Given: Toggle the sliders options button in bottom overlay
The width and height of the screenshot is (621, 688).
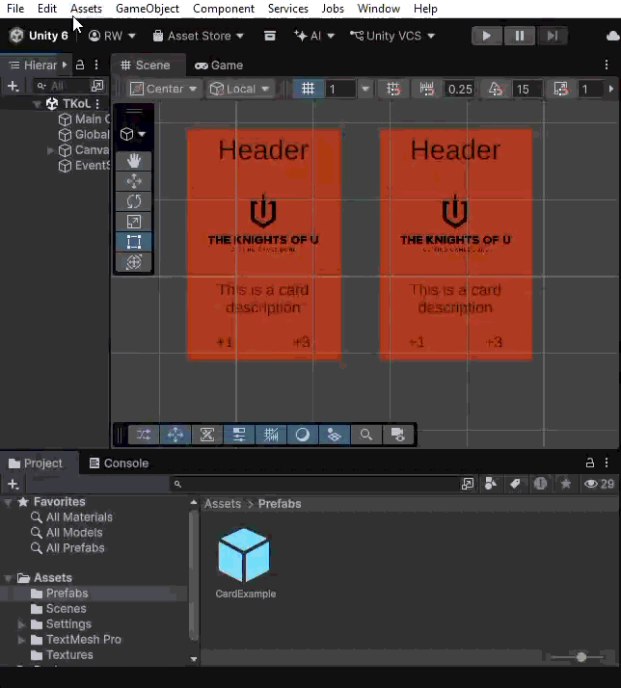Looking at the screenshot, I should pyautogui.click(x=238, y=435).
